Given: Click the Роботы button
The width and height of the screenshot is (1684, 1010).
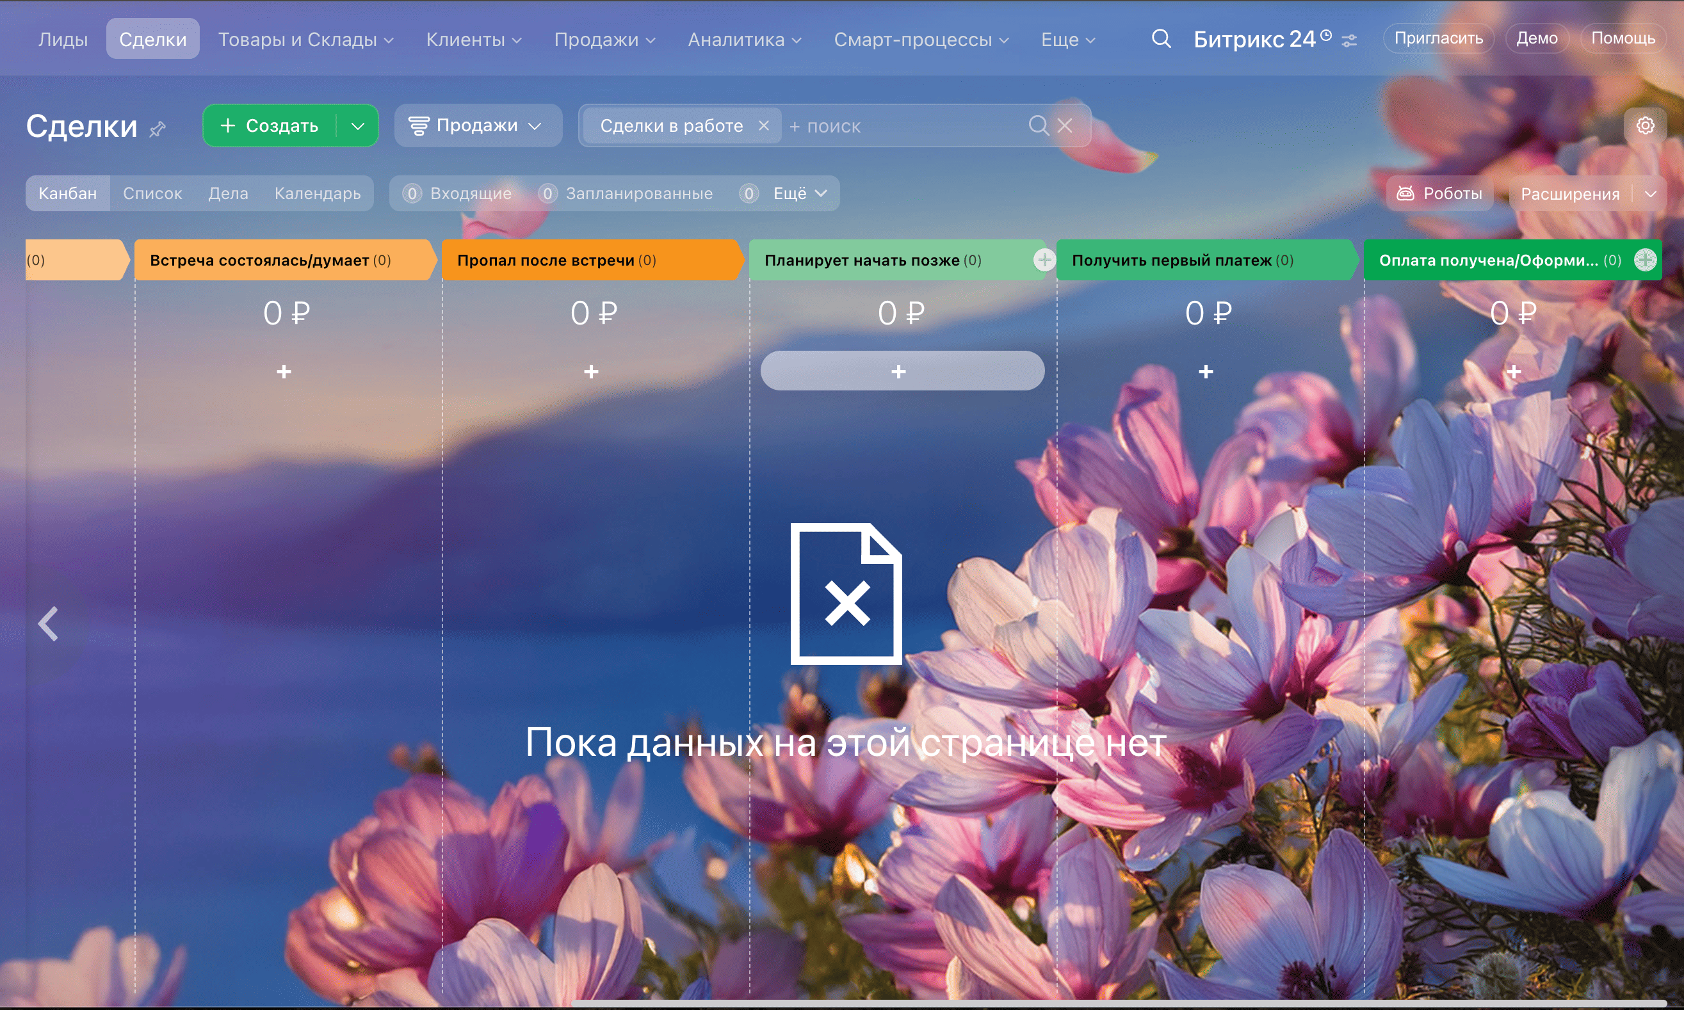Looking at the screenshot, I should click(1439, 193).
